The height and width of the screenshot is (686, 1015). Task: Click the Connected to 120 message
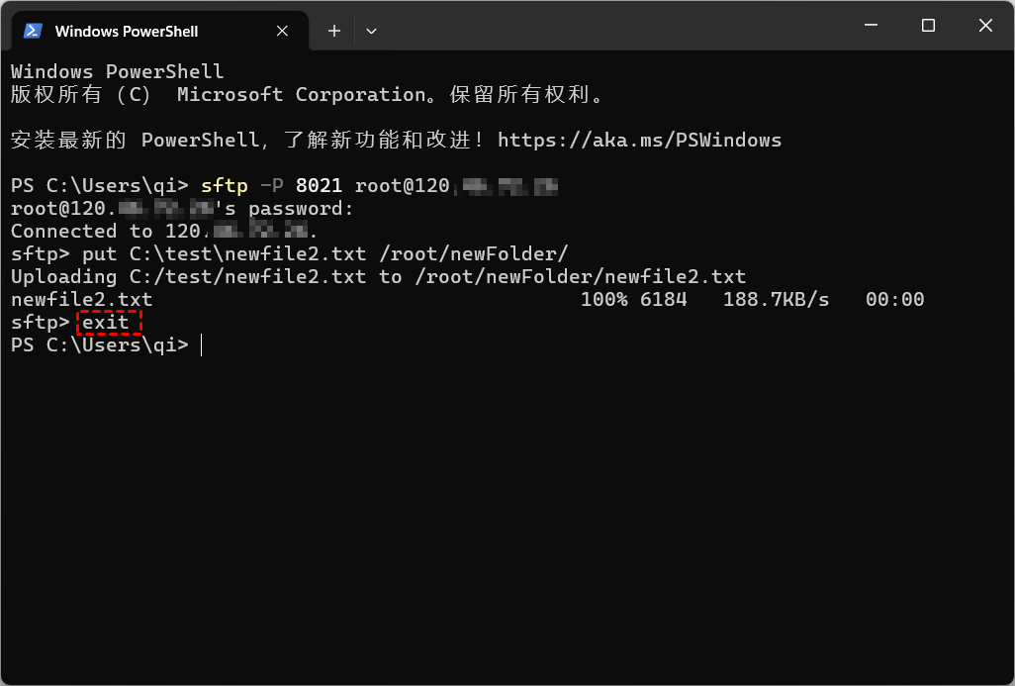tap(161, 231)
